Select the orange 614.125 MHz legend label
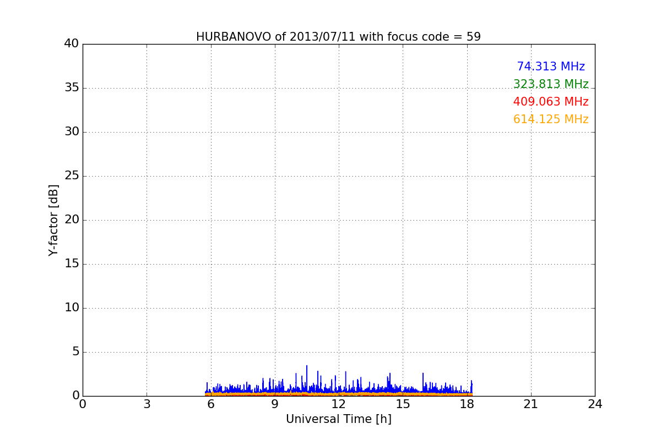661x440 pixels. point(551,119)
